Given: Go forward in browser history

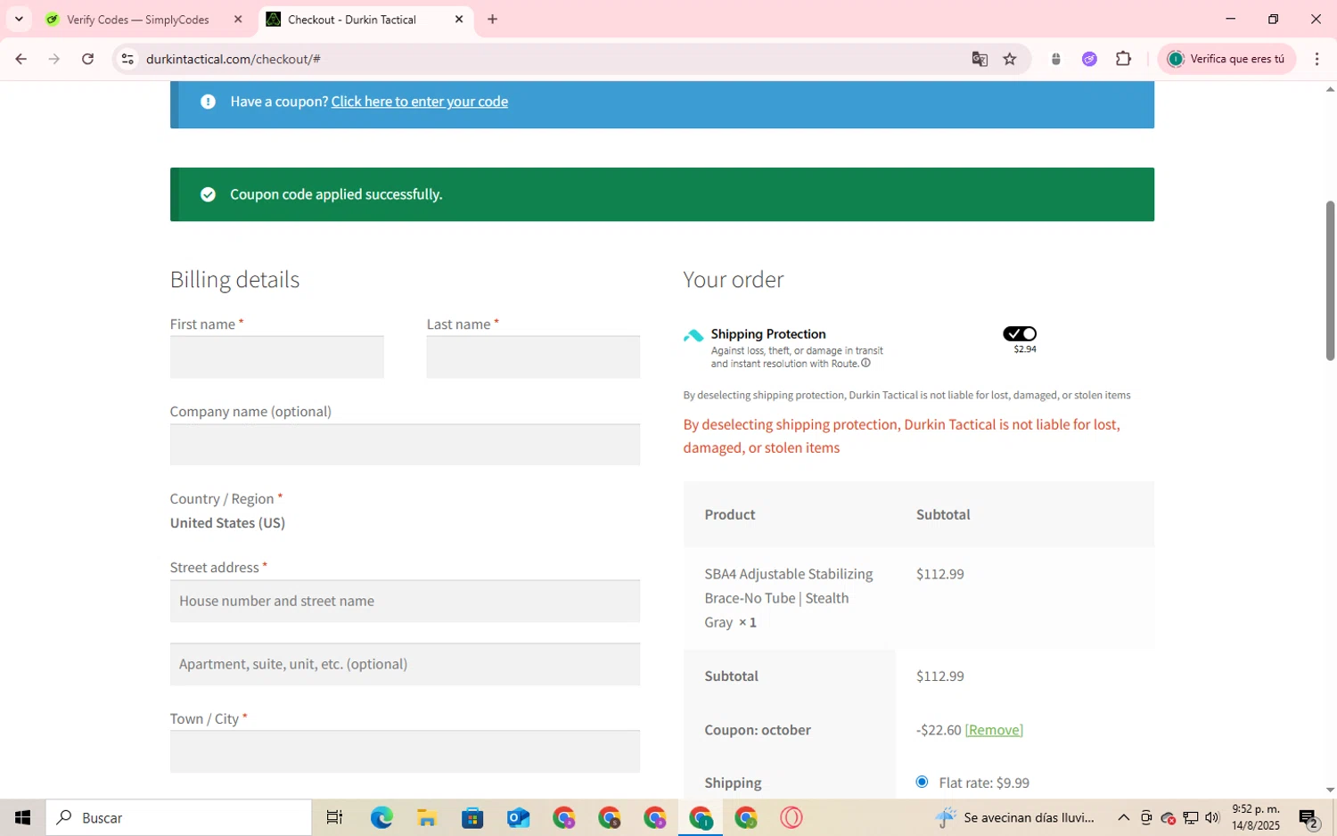Looking at the screenshot, I should (54, 59).
